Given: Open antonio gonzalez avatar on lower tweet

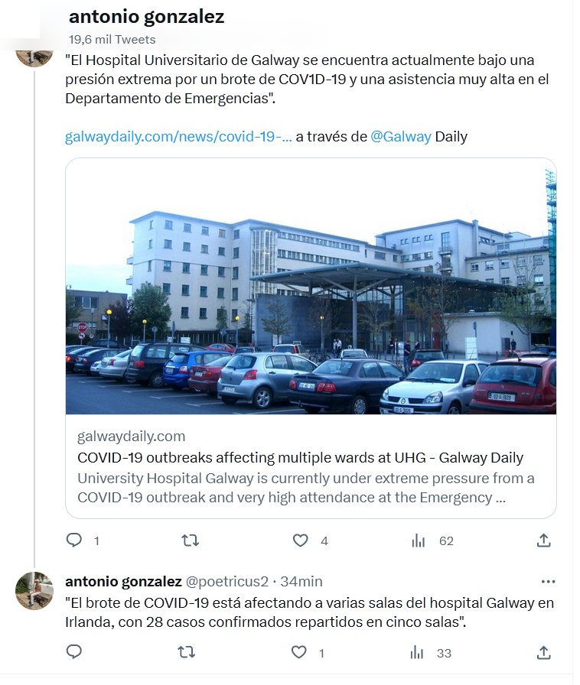Looking at the screenshot, I should coord(34,590).
